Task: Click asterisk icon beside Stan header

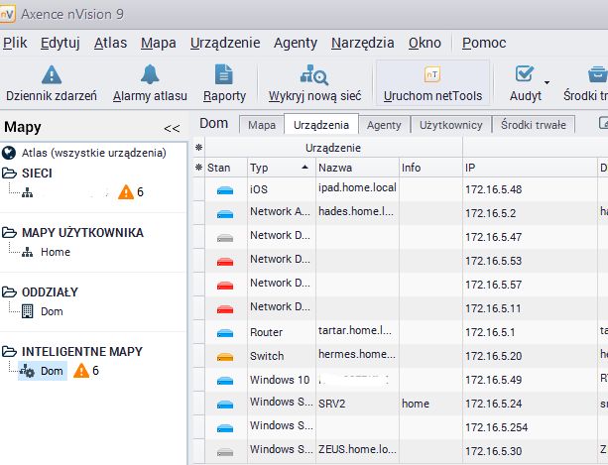Action: tap(198, 168)
